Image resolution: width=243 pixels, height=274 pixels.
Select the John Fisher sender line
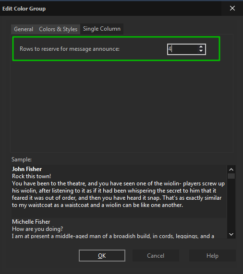(27, 169)
